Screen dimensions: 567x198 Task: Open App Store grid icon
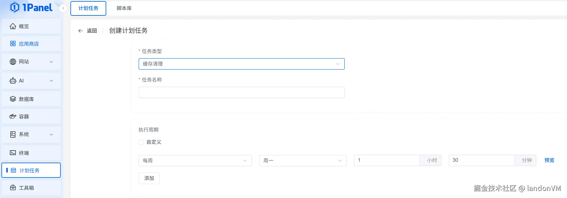(x=13, y=44)
